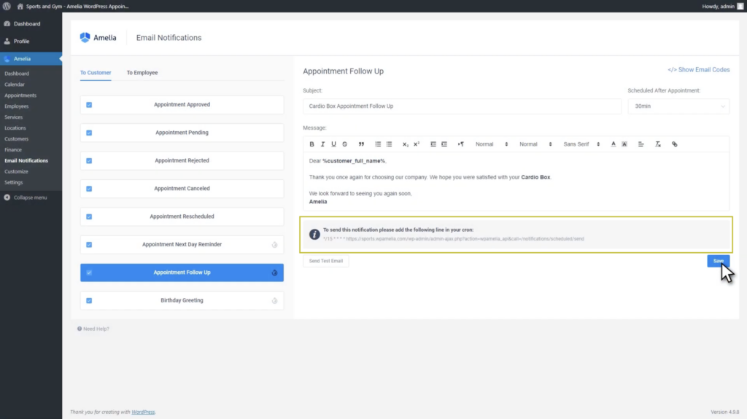Clear text formatting in the editor
This screenshot has height=419, width=747.
click(658, 144)
